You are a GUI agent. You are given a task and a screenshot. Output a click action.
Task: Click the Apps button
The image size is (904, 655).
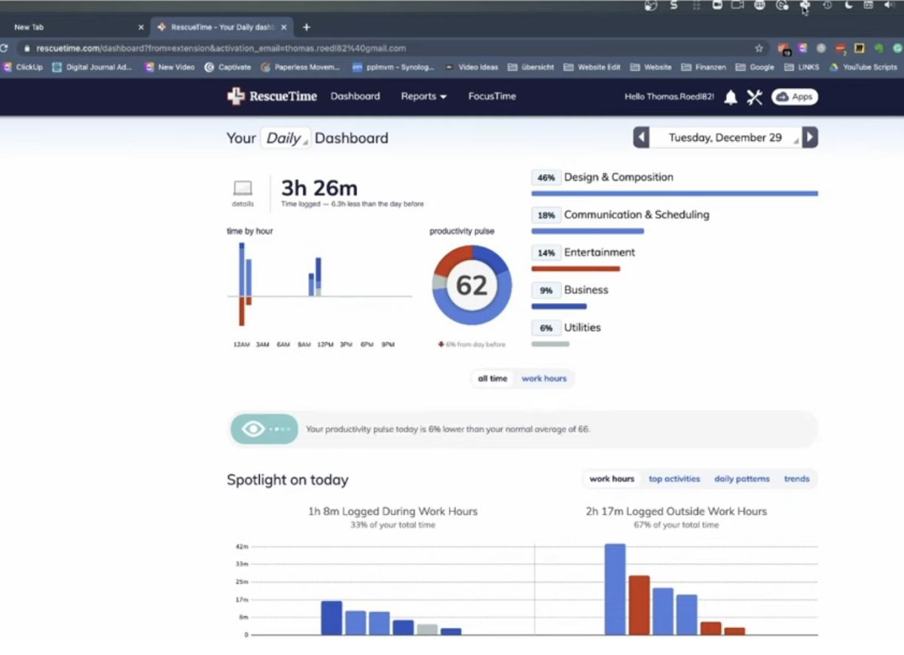pyautogui.click(x=795, y=96)
